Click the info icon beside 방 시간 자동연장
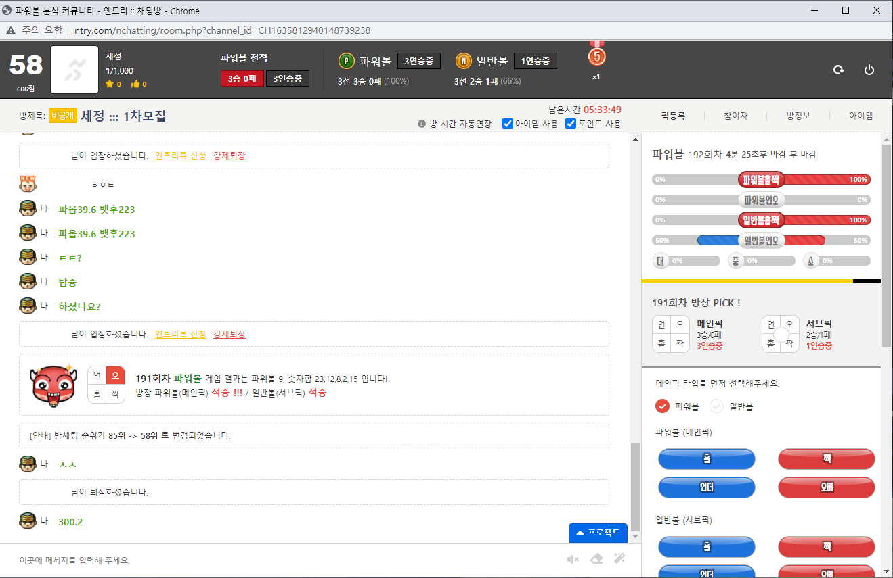Image resolution: width=893 pixels, height=578 pixels. tap(422, 124)
